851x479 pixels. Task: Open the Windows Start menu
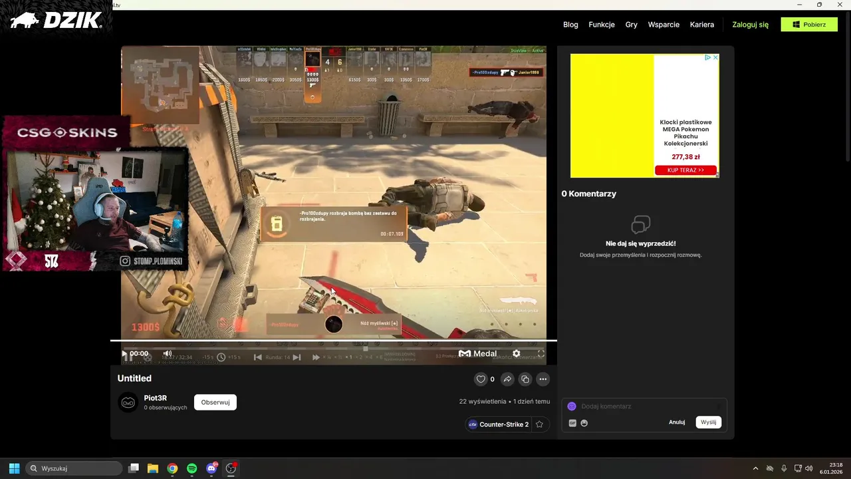[14, 468]
